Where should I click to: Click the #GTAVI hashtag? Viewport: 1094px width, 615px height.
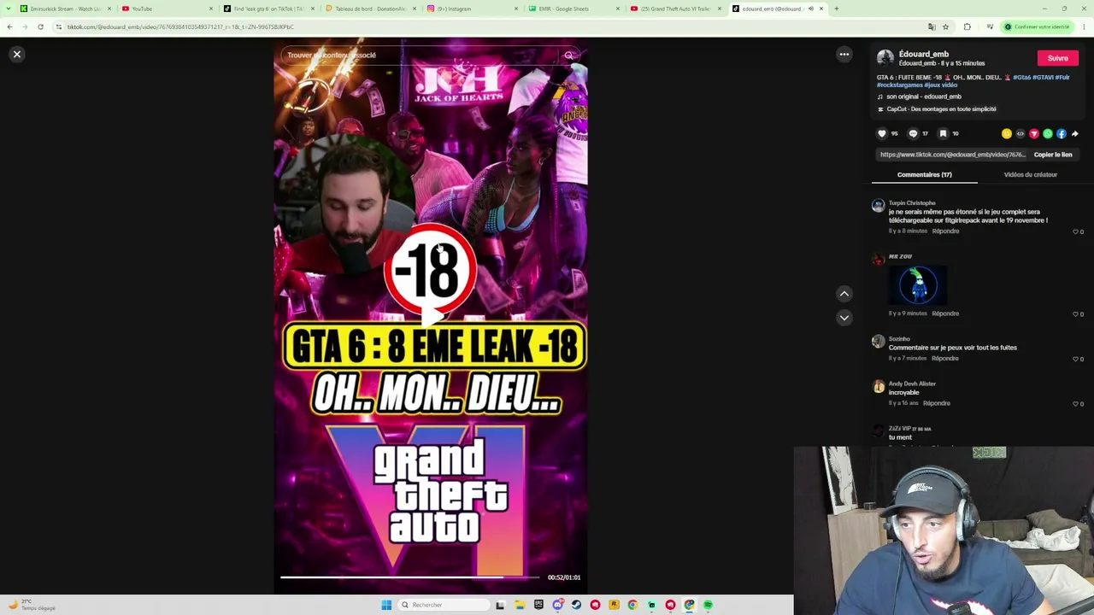tap(1043, 78)
